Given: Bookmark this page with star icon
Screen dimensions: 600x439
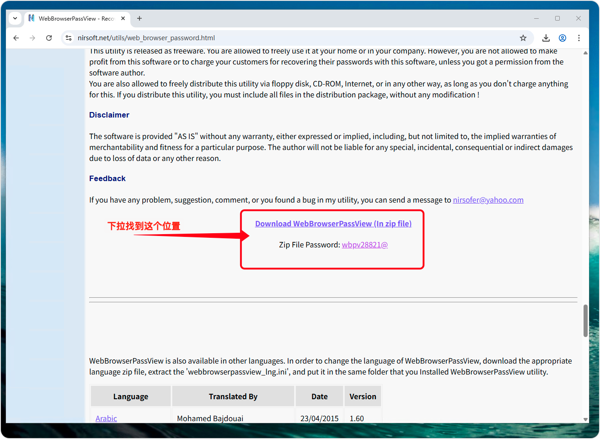Looking at the screenshot, I should point(523,38).
